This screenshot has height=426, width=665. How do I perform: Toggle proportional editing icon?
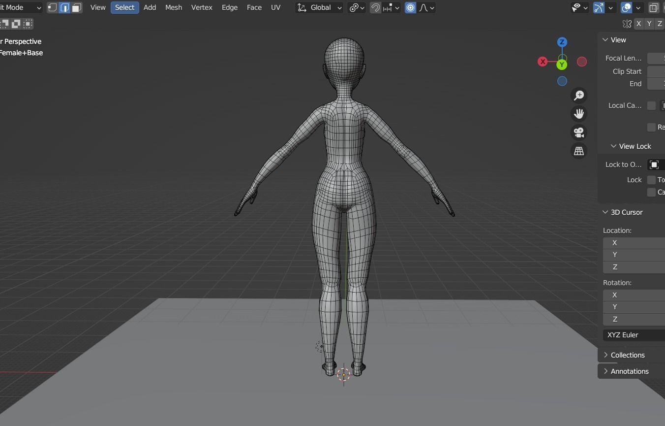pyautogui.click(x=410, y=7)
